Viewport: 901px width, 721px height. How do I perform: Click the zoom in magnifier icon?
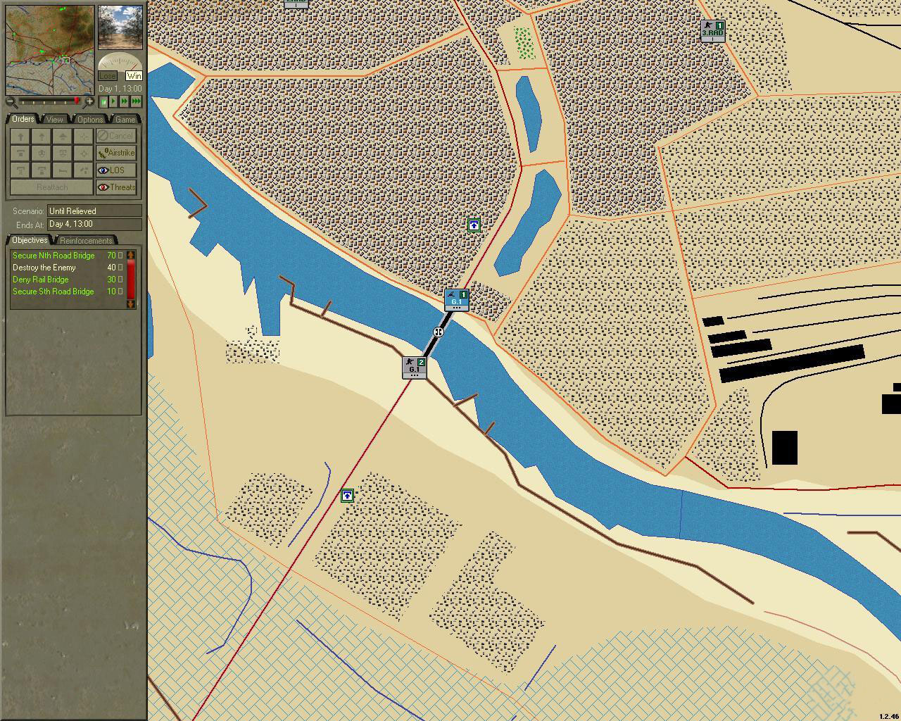[89, 102]
